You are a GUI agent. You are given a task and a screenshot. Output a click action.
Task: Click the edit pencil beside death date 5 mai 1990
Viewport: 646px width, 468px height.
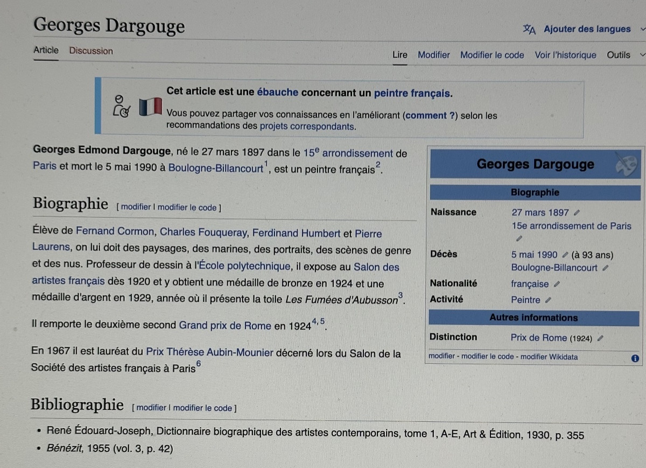pyautogui.click(x=565, y=255)
